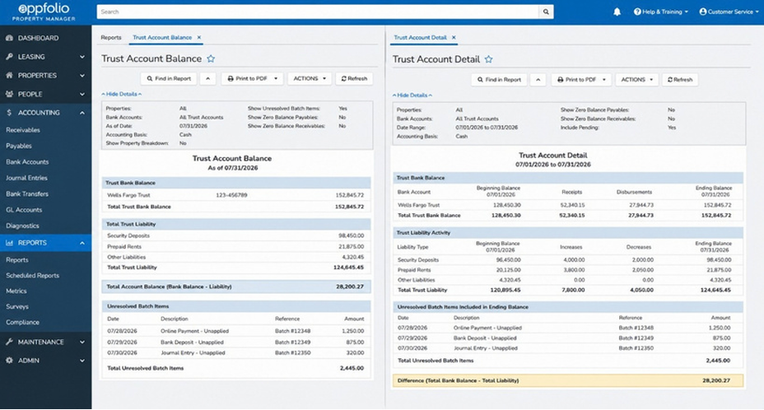Open Payables under Accounting
This screenshot has width=764, height=410.
[18, 146]
